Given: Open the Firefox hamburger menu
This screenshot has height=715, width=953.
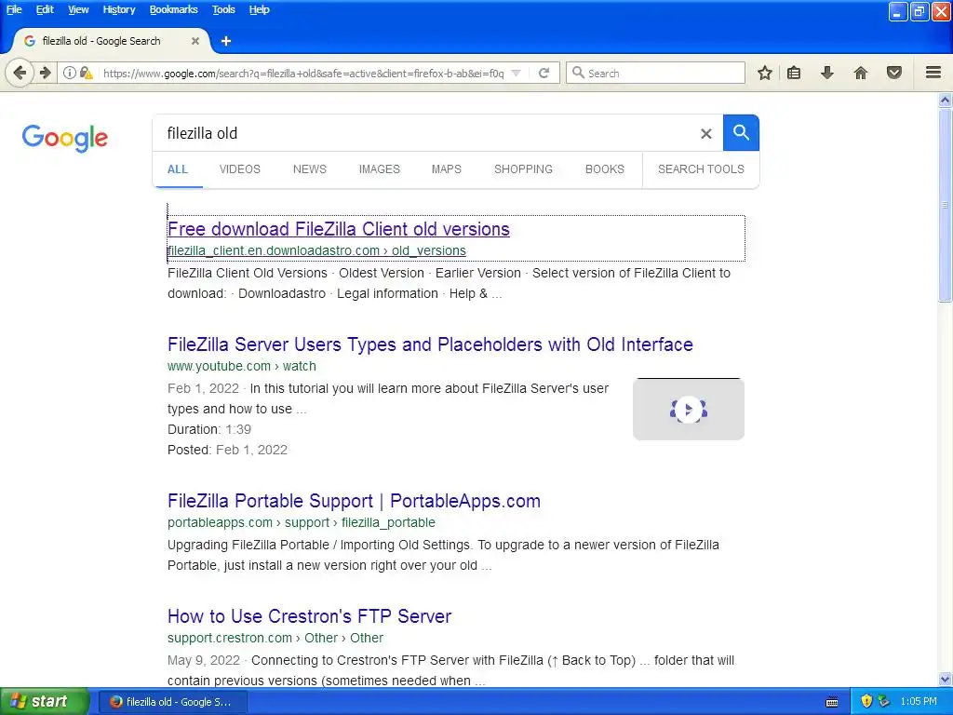Looking at the screenshot, I should tap(933, 73).
